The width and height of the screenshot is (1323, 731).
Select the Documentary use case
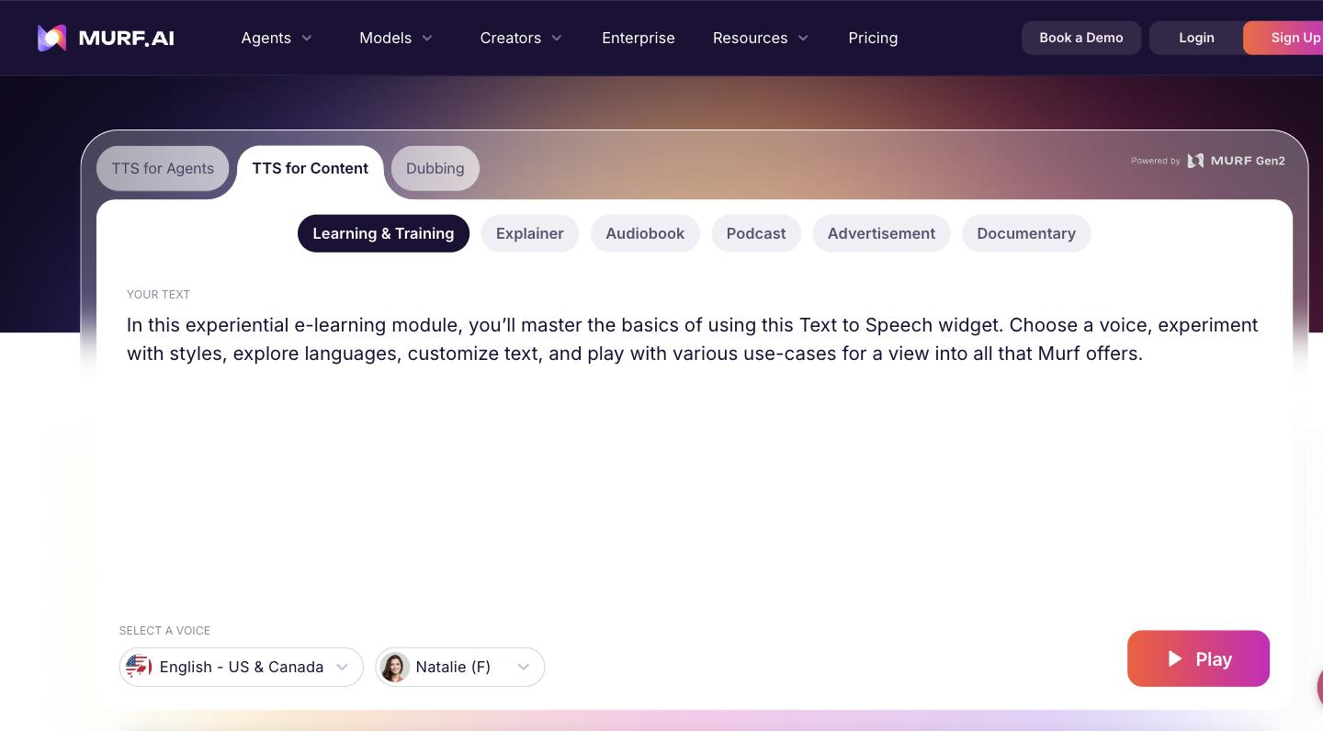[1026, 233]
